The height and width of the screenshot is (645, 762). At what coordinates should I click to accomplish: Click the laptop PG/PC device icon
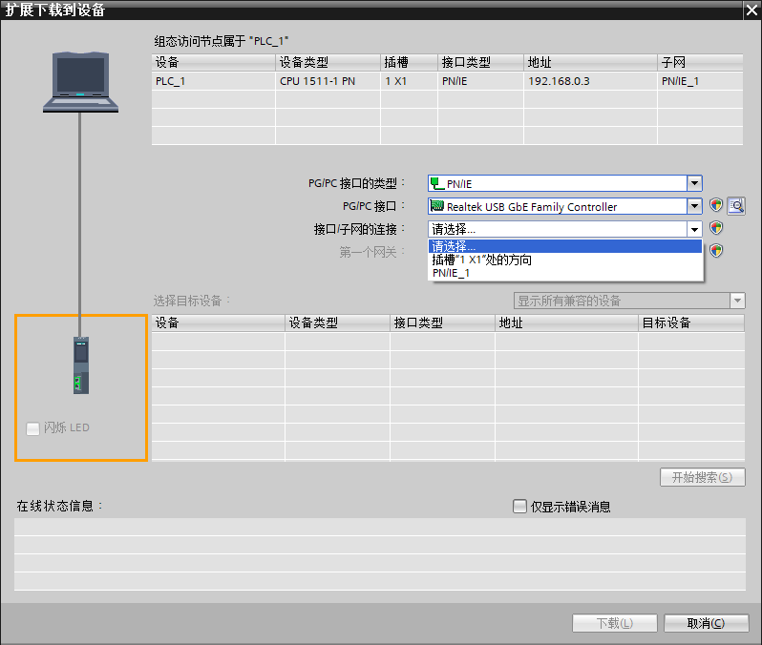click(80, 82)
